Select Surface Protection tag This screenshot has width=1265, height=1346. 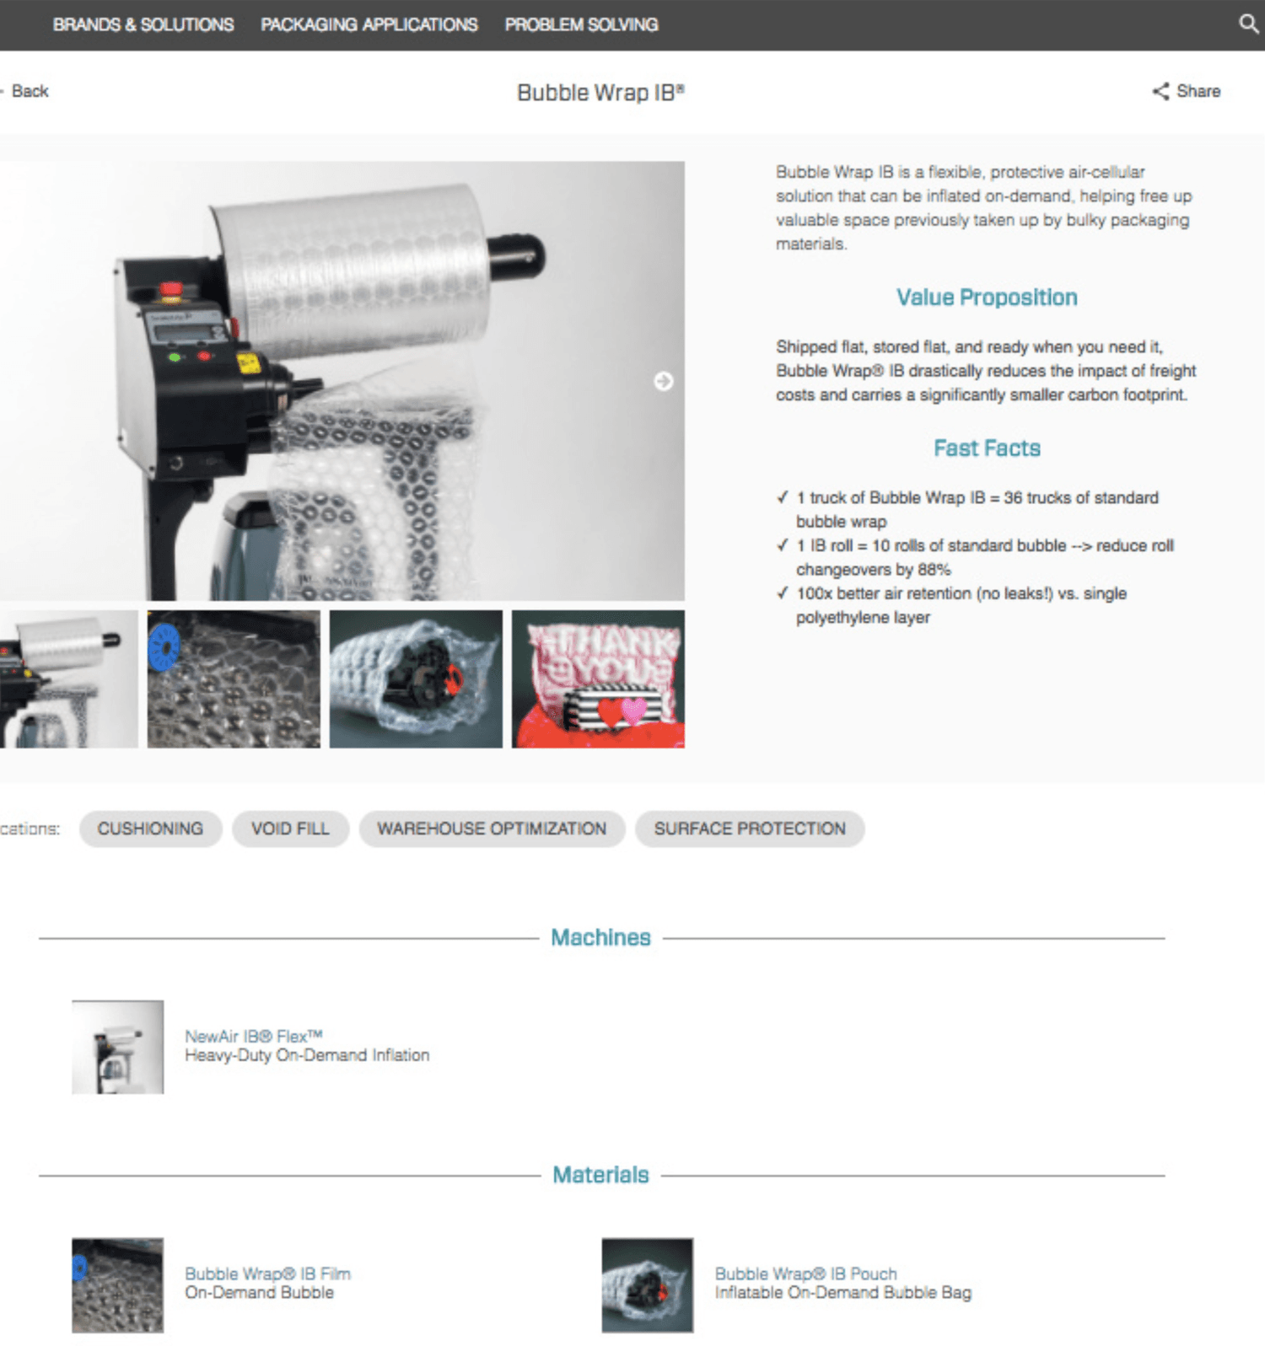coord(750,829)
